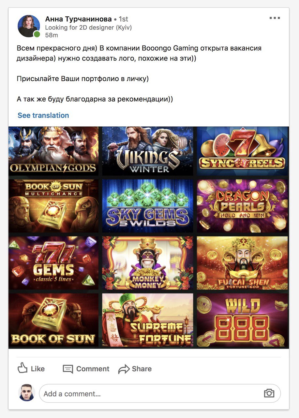Open the Supreme Fortune image
Image resolution: width=299 pixels, height=418 pixels.
click(148, 320)
